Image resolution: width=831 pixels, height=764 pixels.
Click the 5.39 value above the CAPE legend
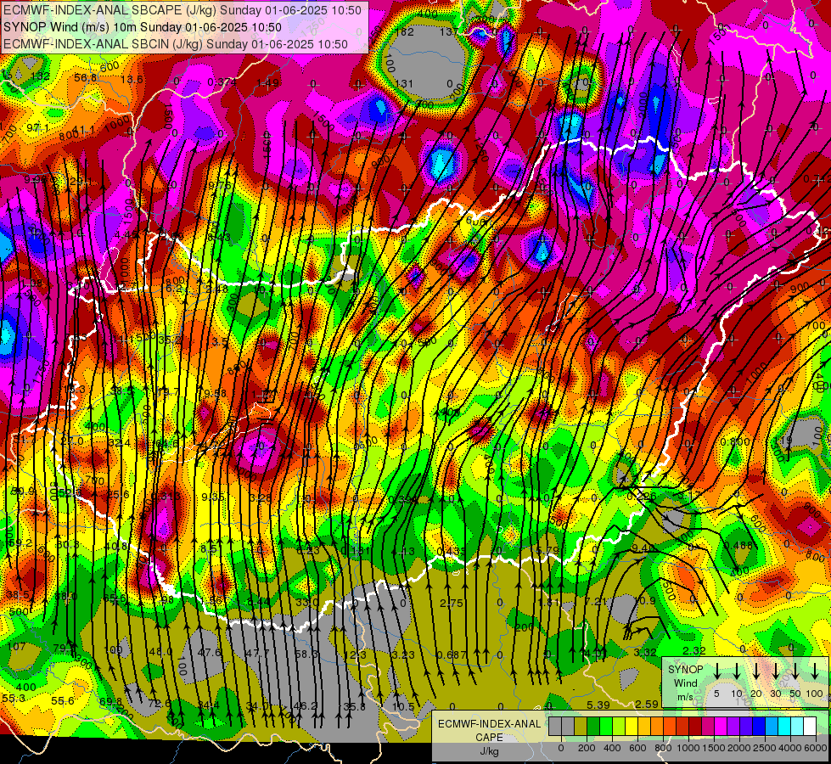tap(598, 705)
